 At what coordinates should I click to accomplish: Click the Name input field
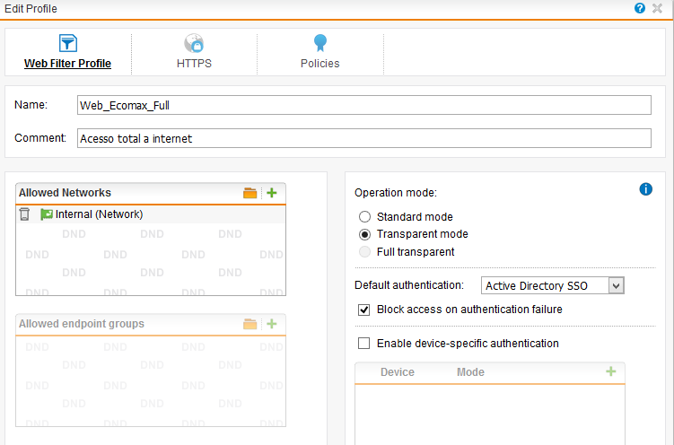[363, 105]
